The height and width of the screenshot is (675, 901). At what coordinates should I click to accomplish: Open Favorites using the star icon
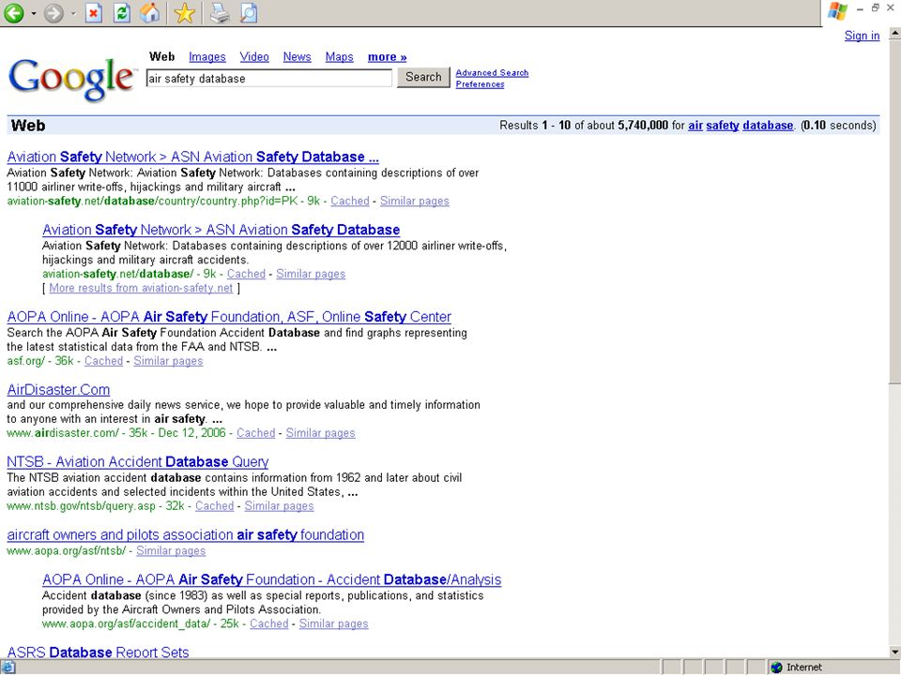coord(185,12)
